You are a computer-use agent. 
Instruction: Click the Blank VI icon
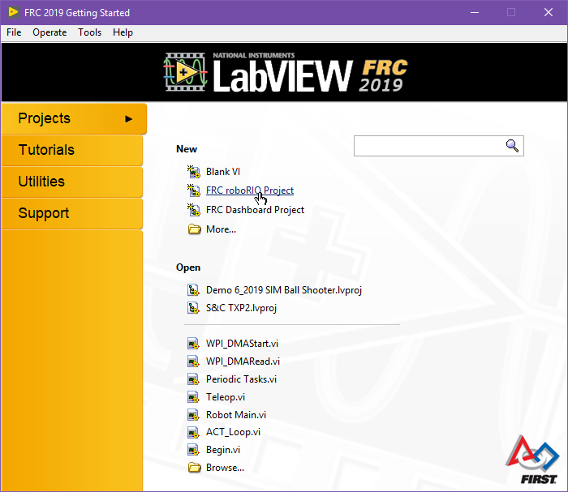point(194,172)
